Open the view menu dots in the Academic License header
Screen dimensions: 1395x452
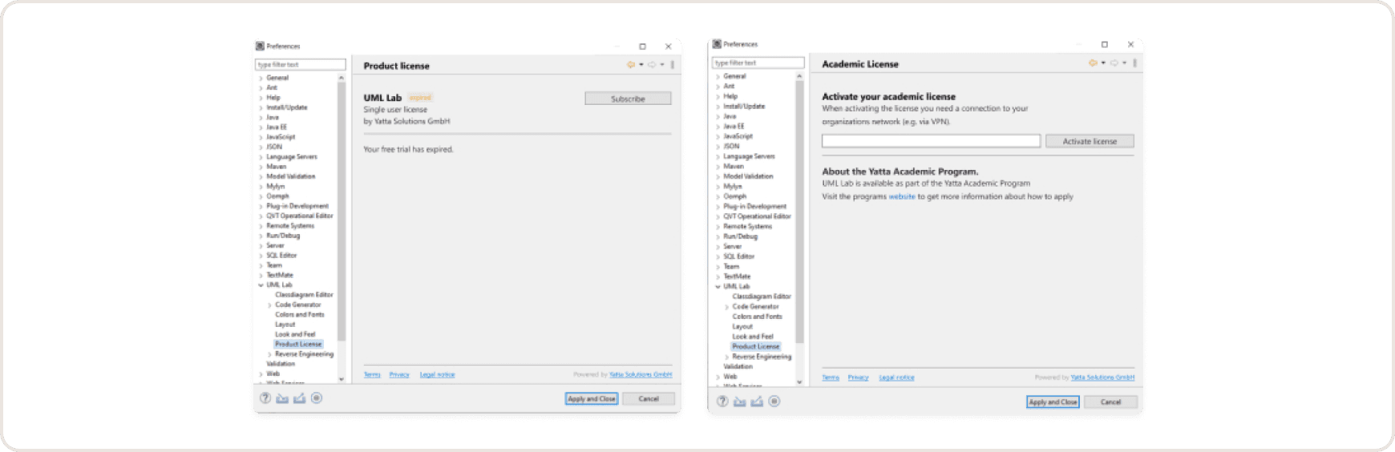coord(1134,63)
